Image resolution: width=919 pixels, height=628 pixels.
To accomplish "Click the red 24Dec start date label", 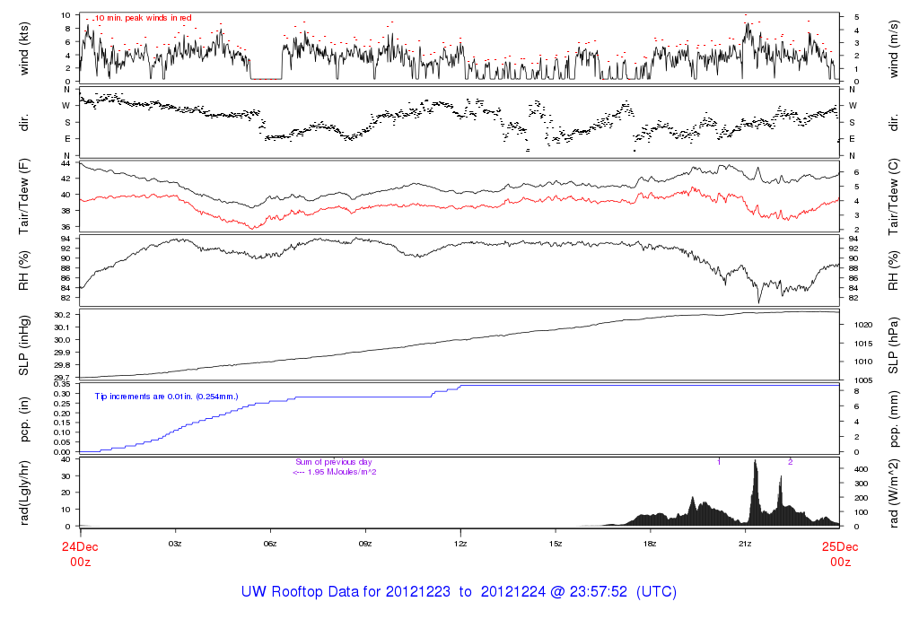I will pos(80,545).
